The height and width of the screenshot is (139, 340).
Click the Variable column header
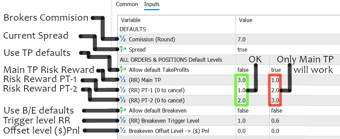(x=131, y=20)
